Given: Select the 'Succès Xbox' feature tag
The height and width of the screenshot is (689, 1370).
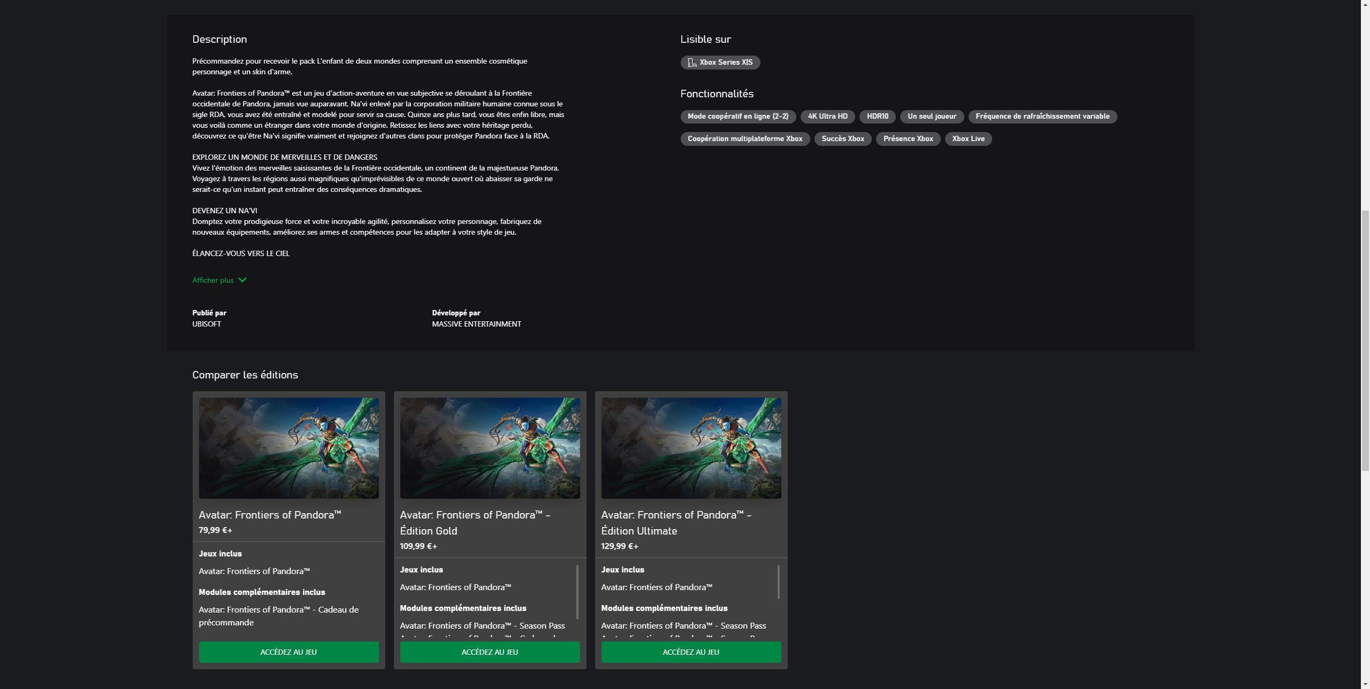Looking at the screenshot, I should [x=842, y=138].
